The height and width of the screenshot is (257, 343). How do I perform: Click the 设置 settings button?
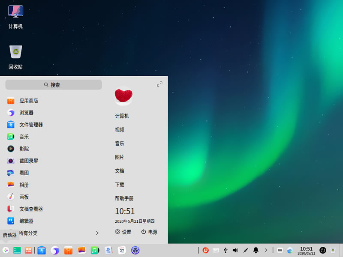point(123,232)
